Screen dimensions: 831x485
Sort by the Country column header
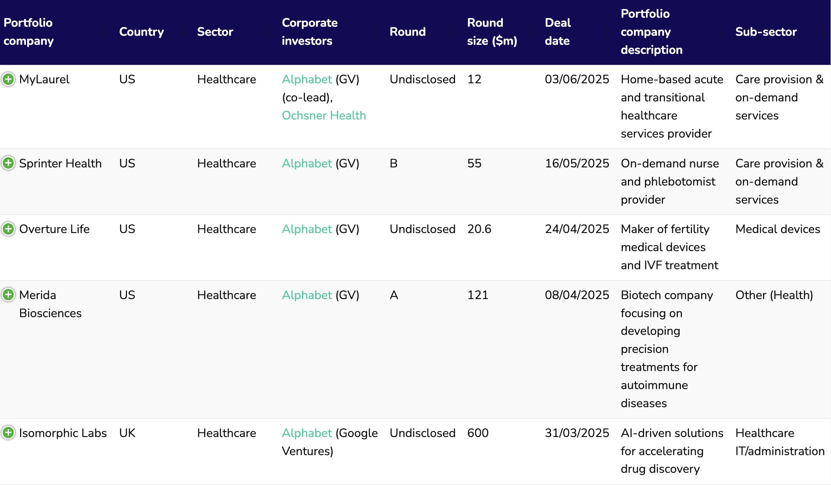click(x=141, y=32)
